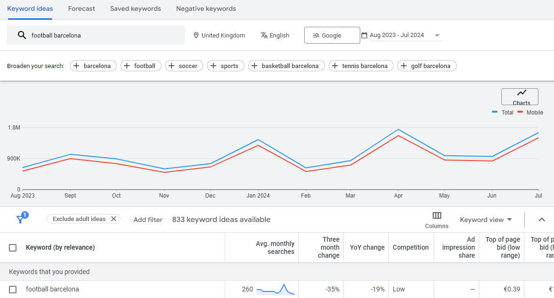554x298 pixels.
Task: Switch to the Forecast tab
Action: pos(82,9)
